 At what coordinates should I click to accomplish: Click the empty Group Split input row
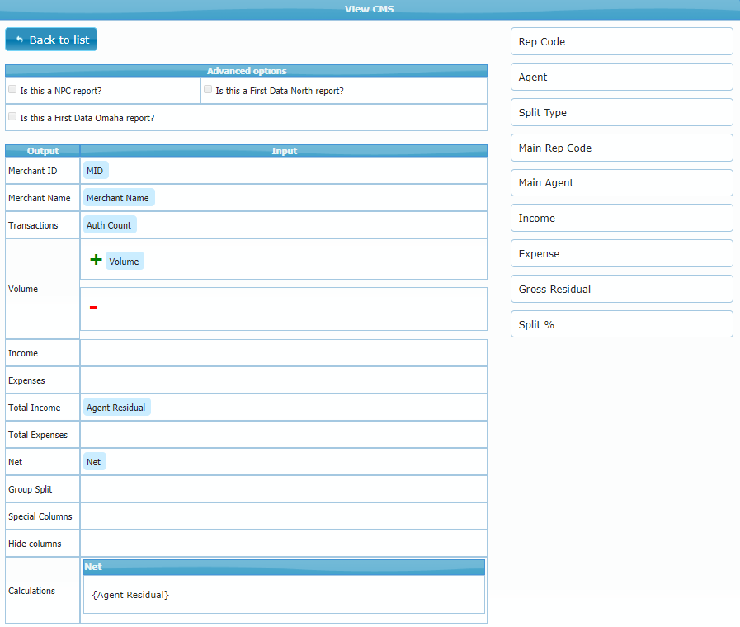tap(283, 489)
